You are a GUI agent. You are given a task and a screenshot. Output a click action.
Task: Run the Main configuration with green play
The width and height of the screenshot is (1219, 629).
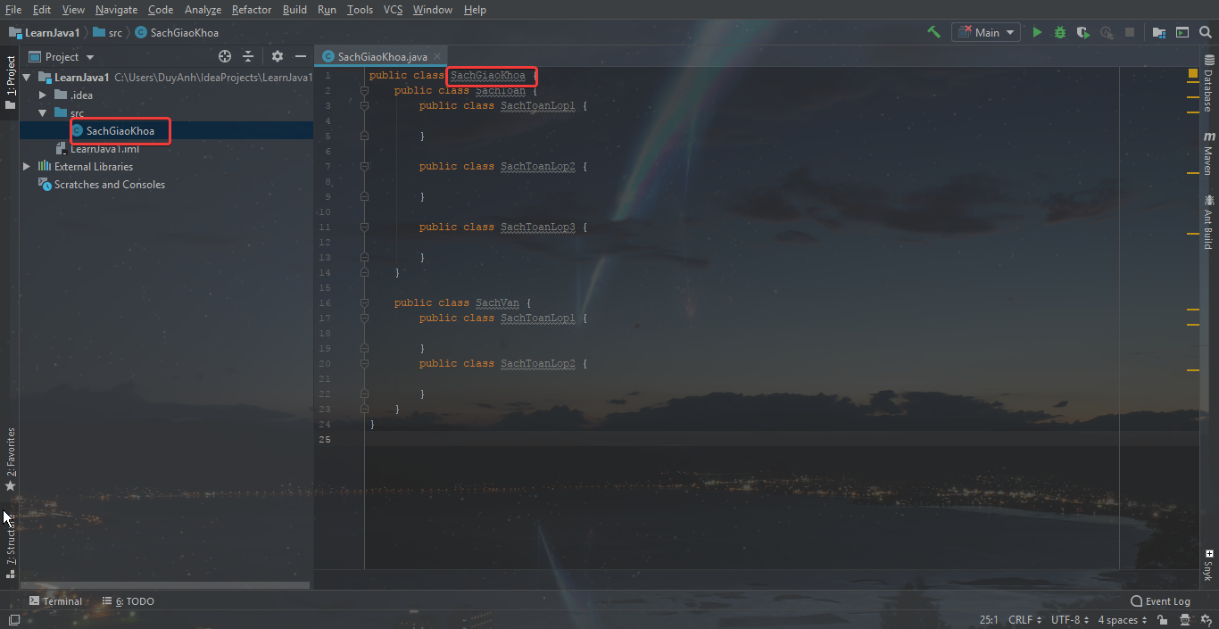click(x=1037, y=32)
